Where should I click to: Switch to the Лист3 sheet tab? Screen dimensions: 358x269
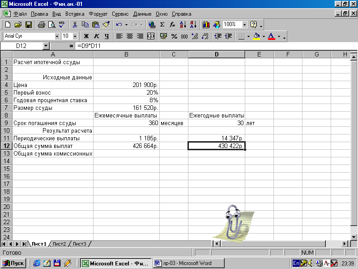[80, 244]
